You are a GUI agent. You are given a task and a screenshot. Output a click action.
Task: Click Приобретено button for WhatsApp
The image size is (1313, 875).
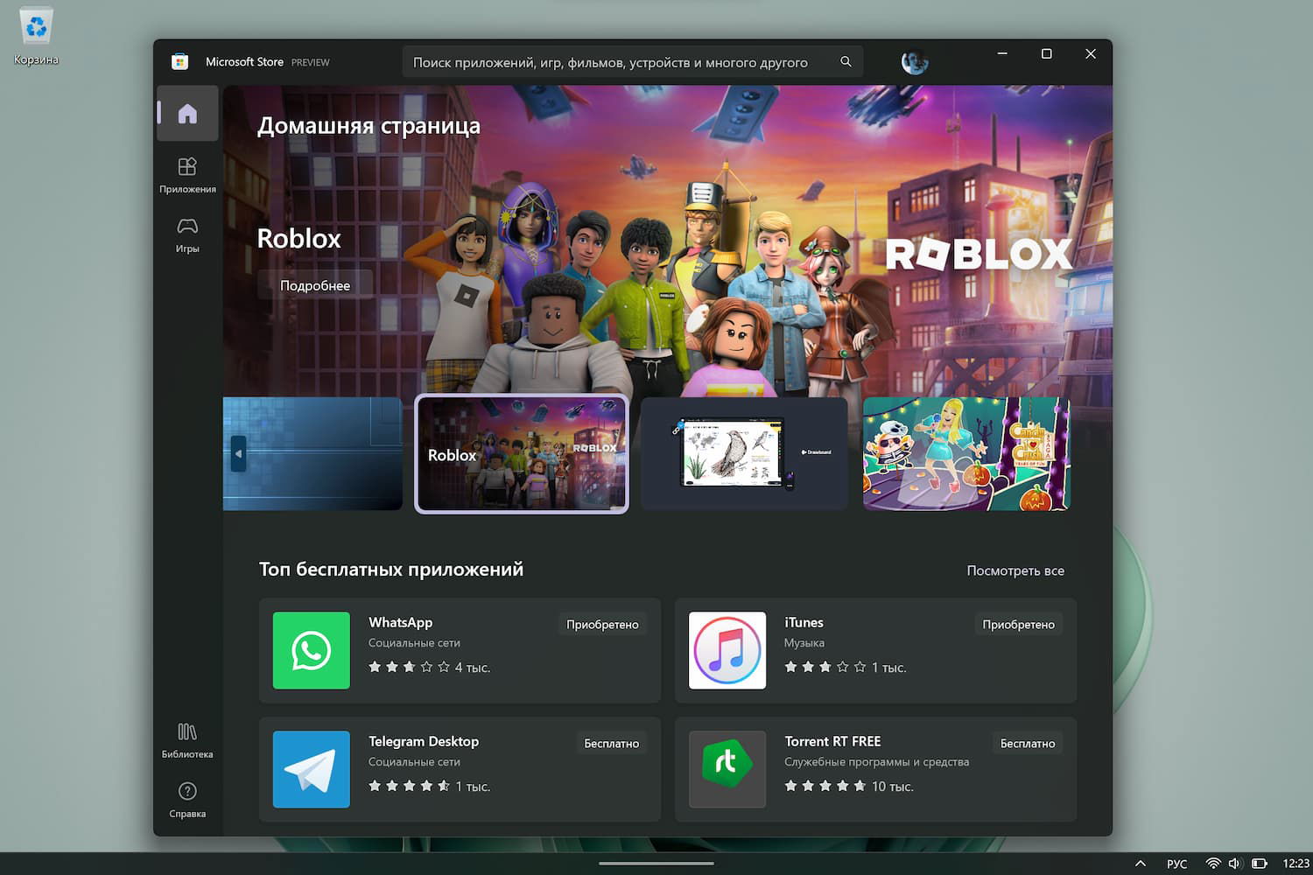602,624
